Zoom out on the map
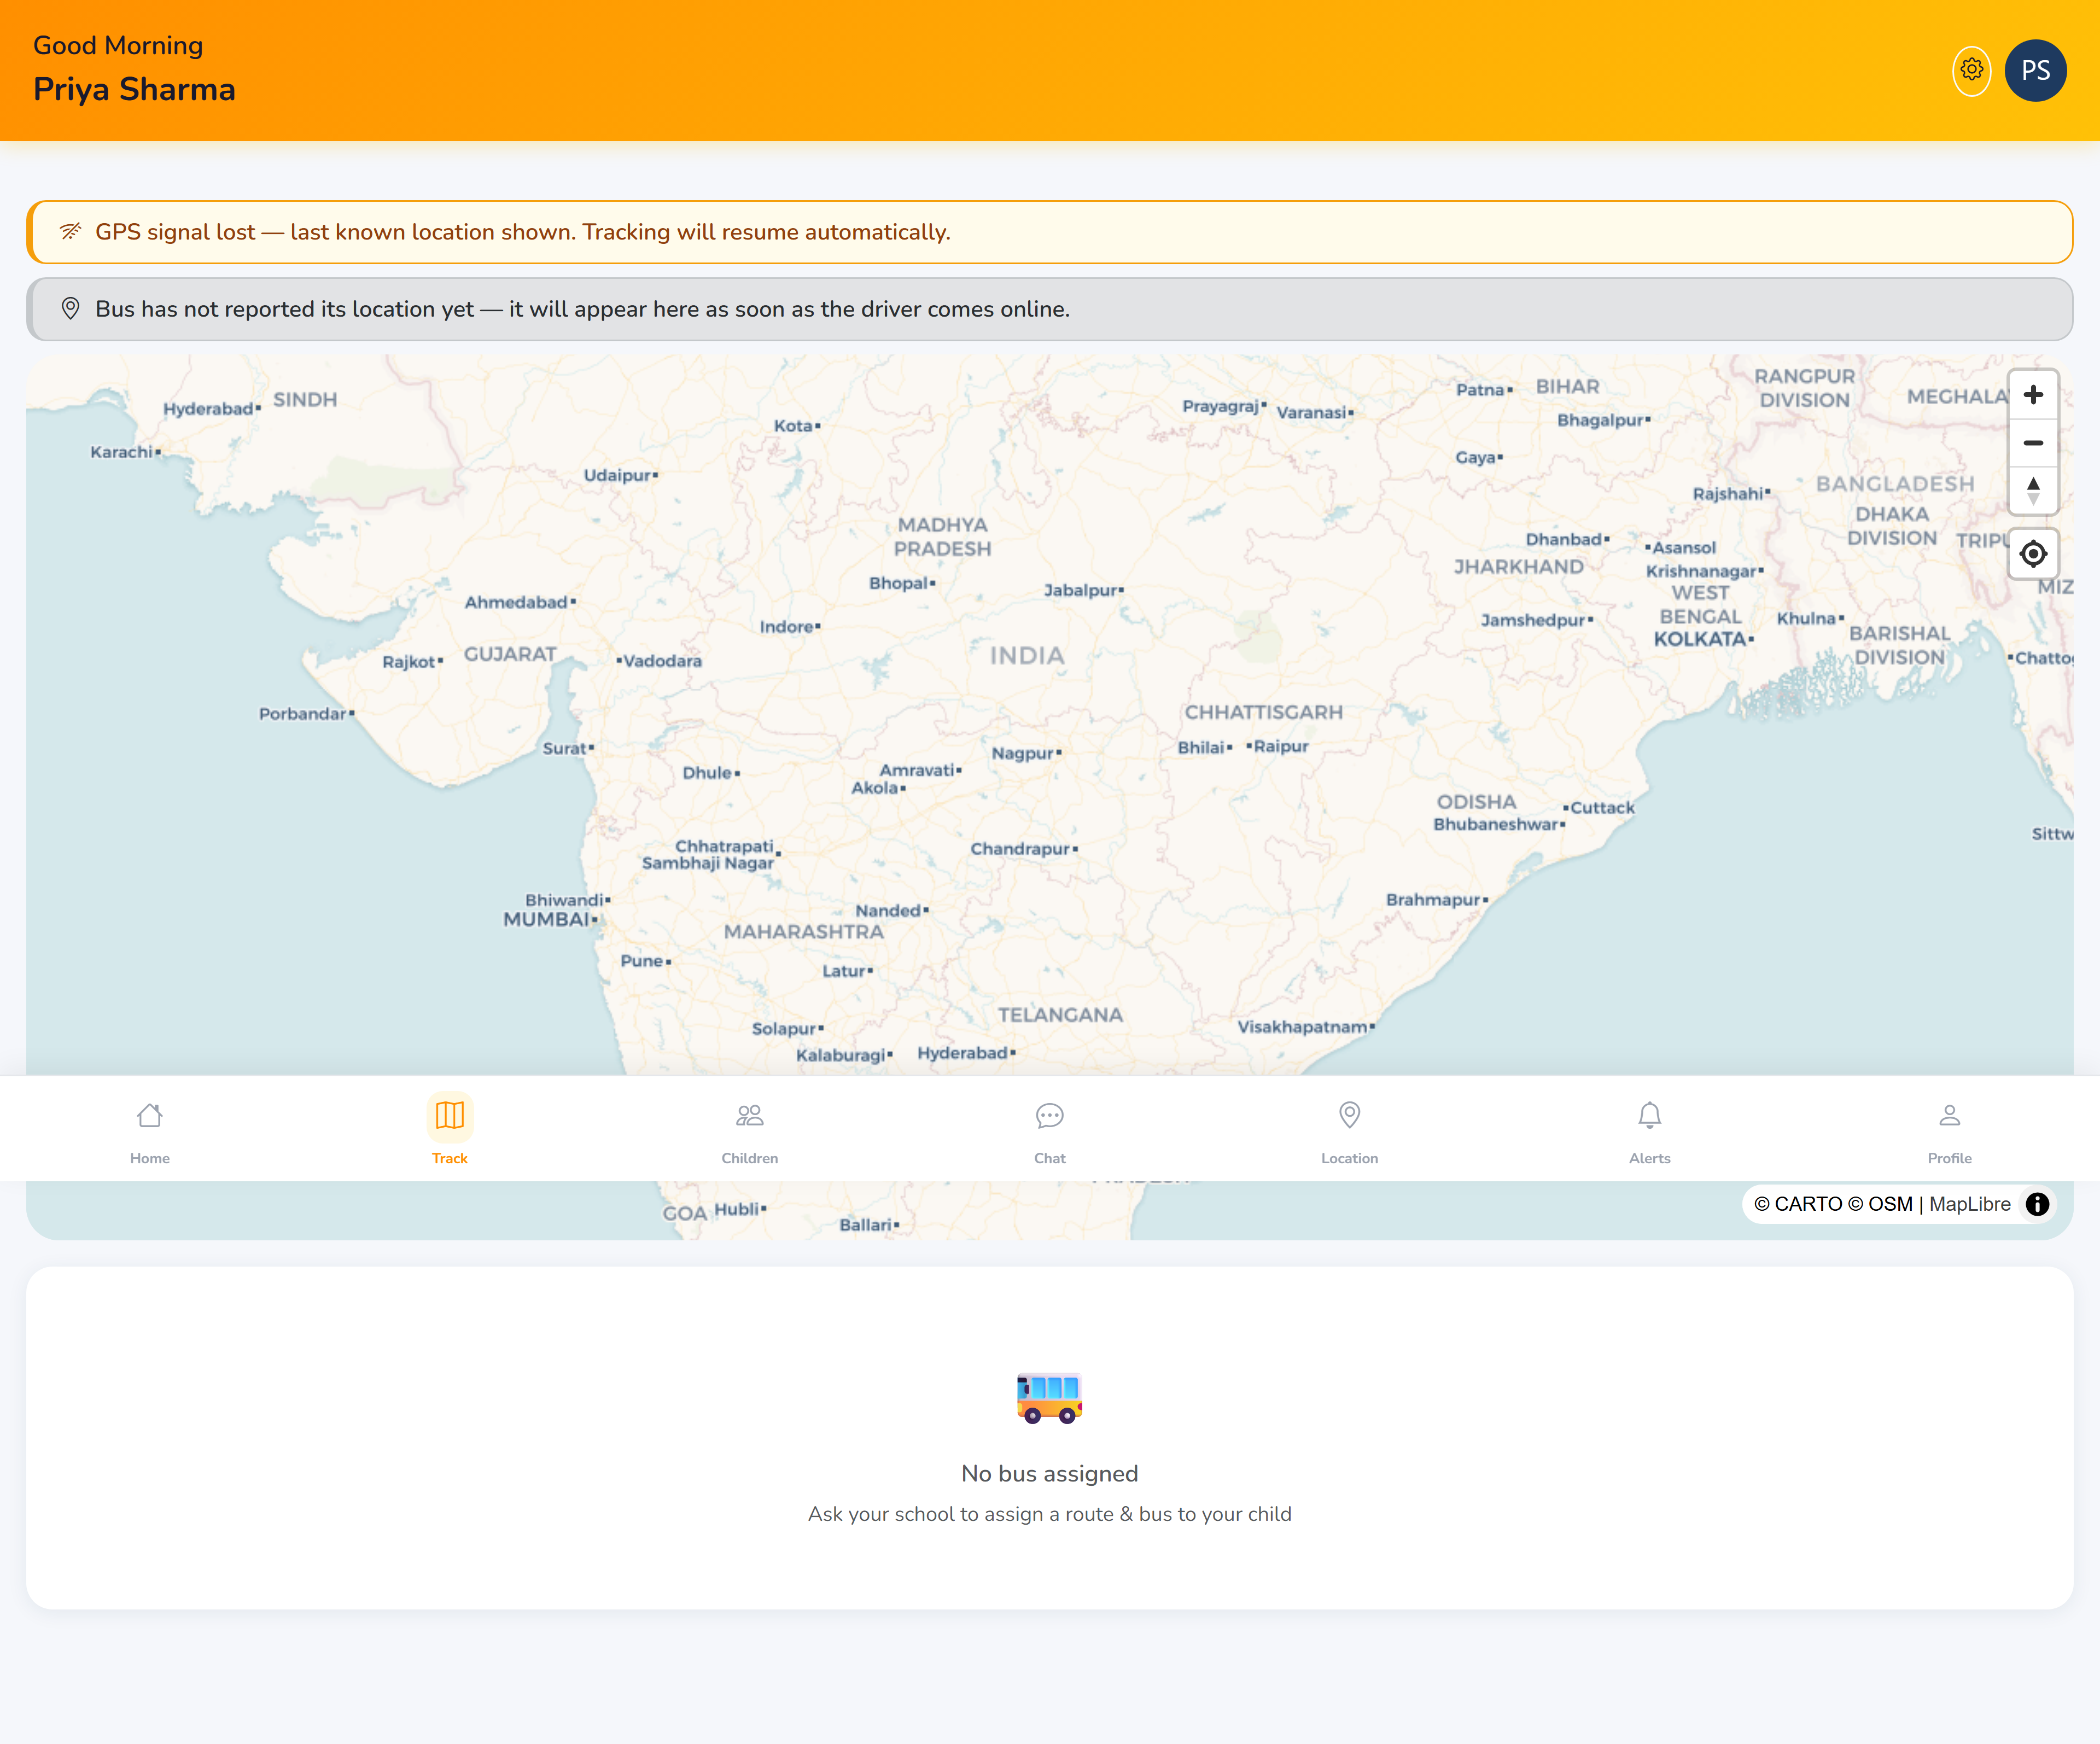Screen dimensions: 2100x1744 [2032, 443]
